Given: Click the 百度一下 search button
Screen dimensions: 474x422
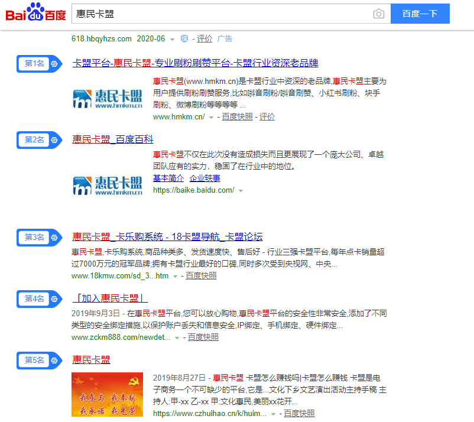Looking at the screenshot, I should pyautogui.click(x=420, y=14).
